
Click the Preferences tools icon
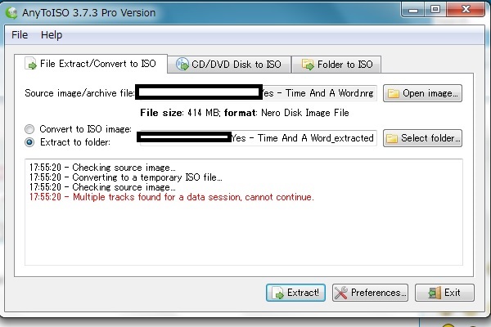coord(341,293)
